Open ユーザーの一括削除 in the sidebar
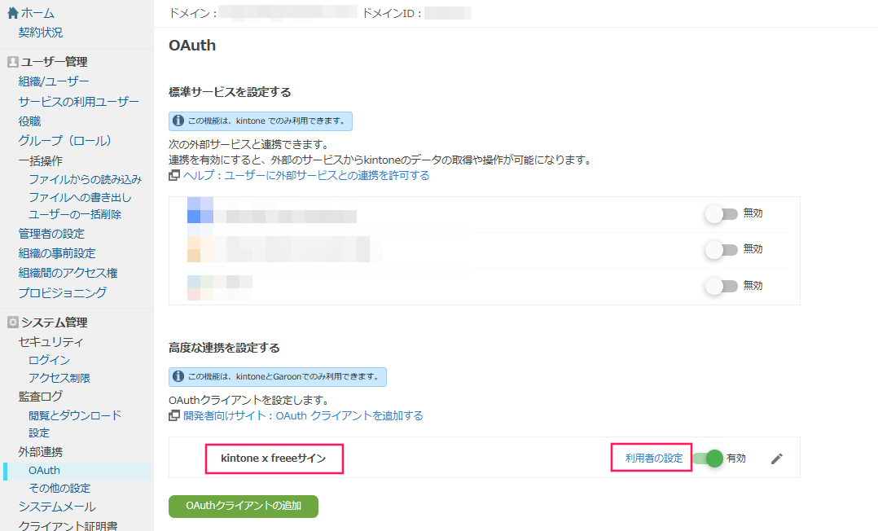 [x=75, y=214]
